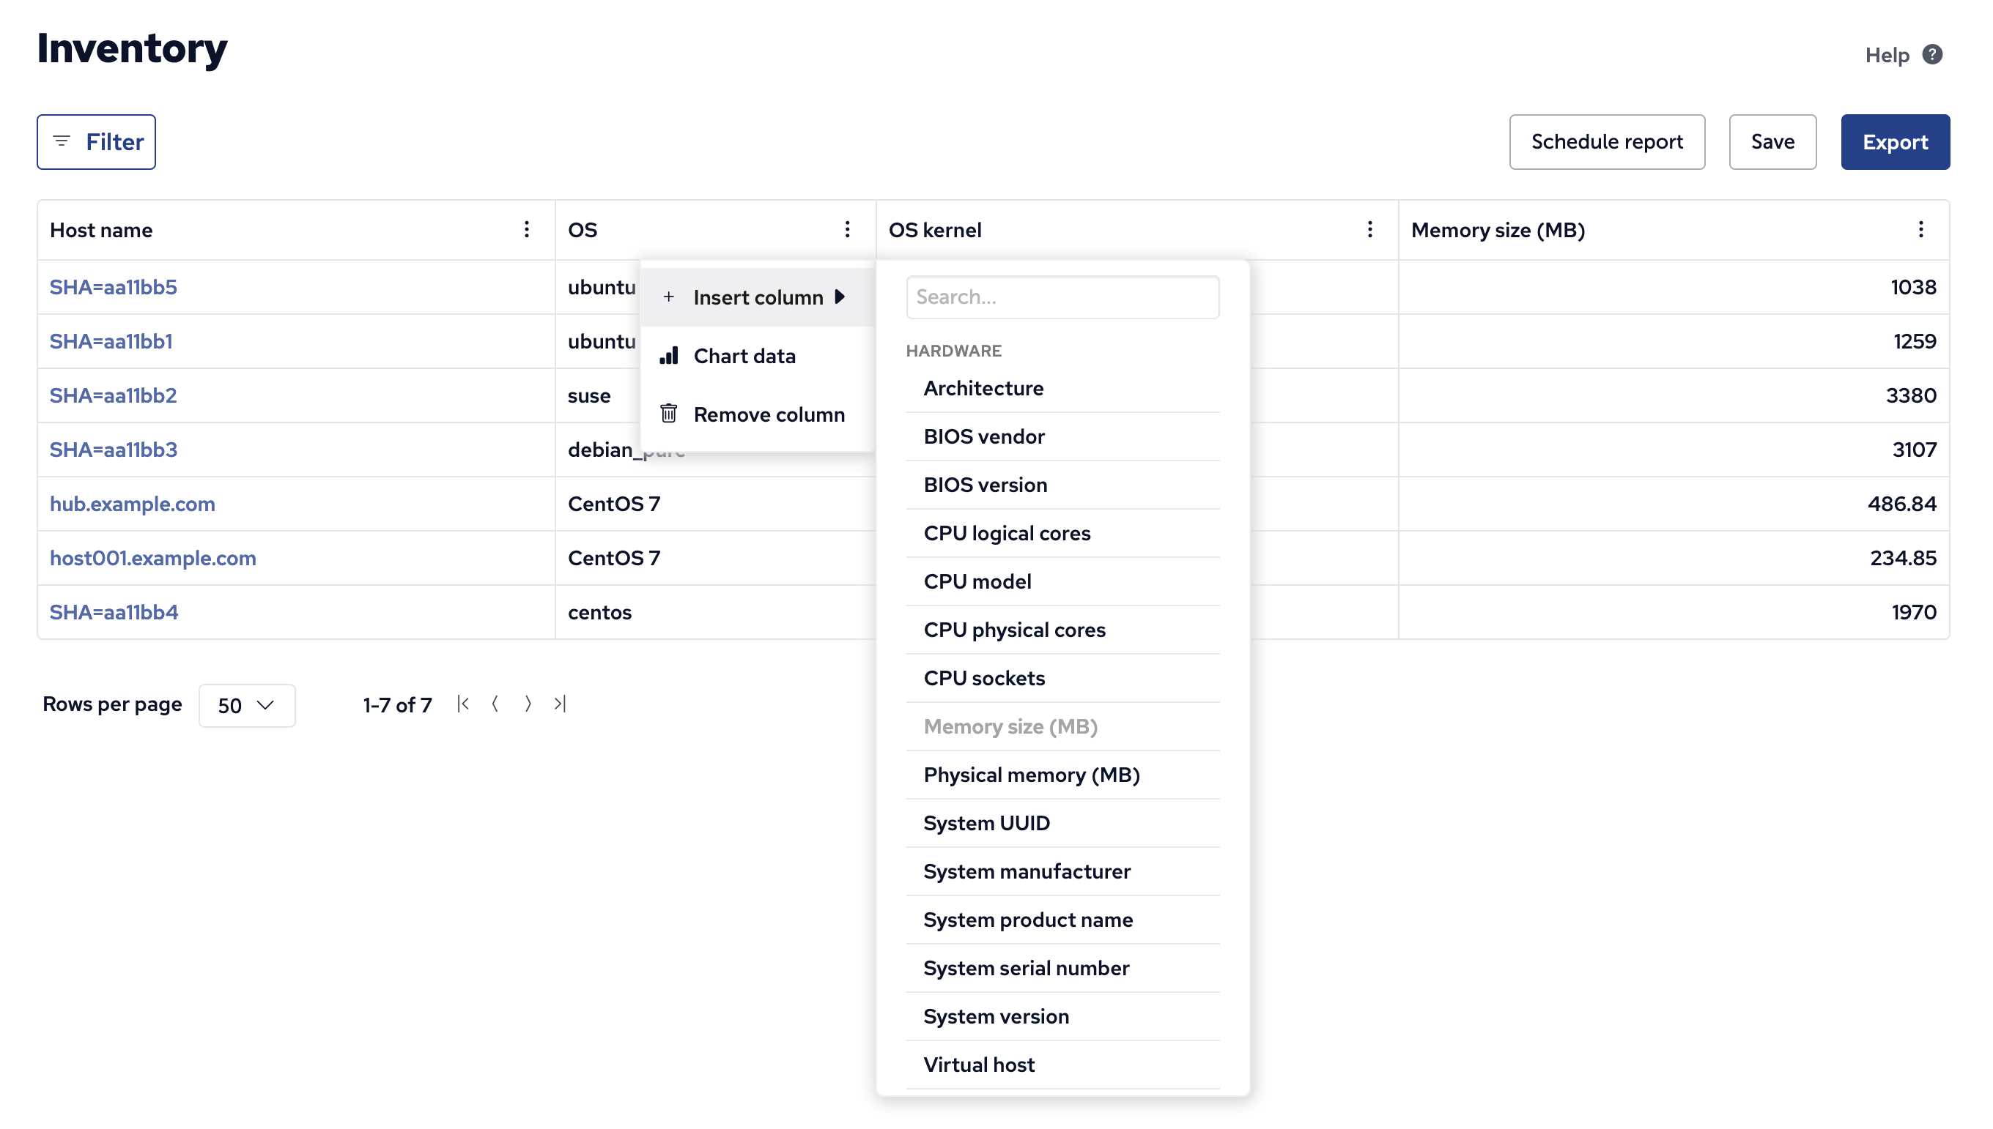Open the Rows per page dropdown
The height and width of the screenshot is (1129, 1993).
[247, 705]
